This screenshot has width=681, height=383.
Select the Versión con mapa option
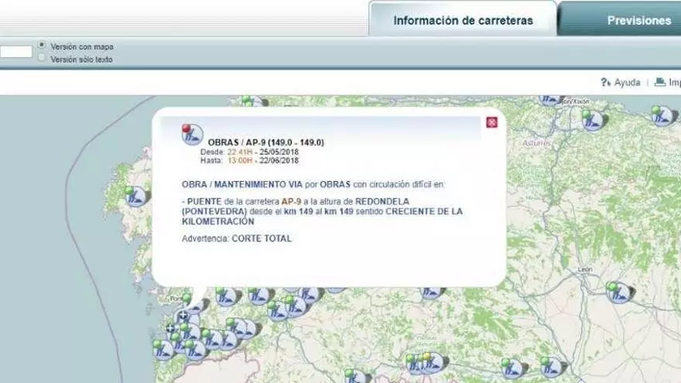click(42, 46)
